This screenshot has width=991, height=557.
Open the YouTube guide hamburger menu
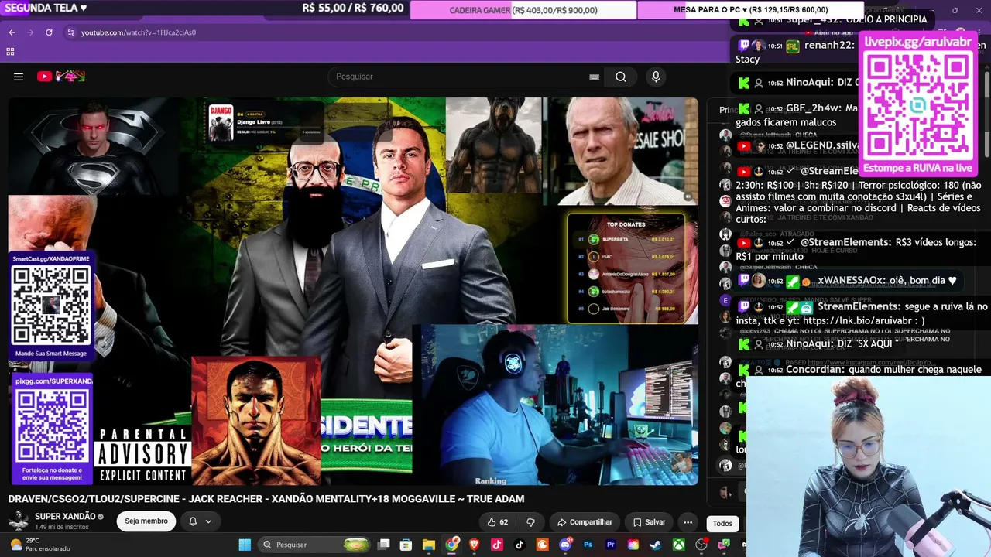click(19, 77)
